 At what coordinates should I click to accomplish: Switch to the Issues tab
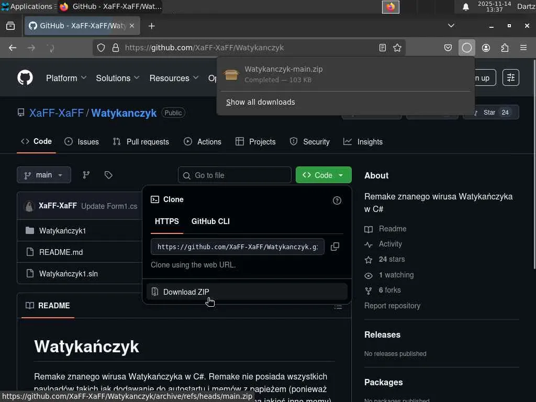[x=82, y=141]
